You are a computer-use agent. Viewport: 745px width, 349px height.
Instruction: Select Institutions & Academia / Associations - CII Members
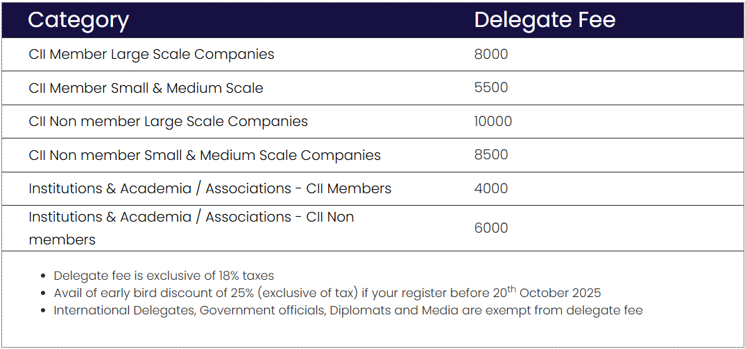click(x=209, y=188)
